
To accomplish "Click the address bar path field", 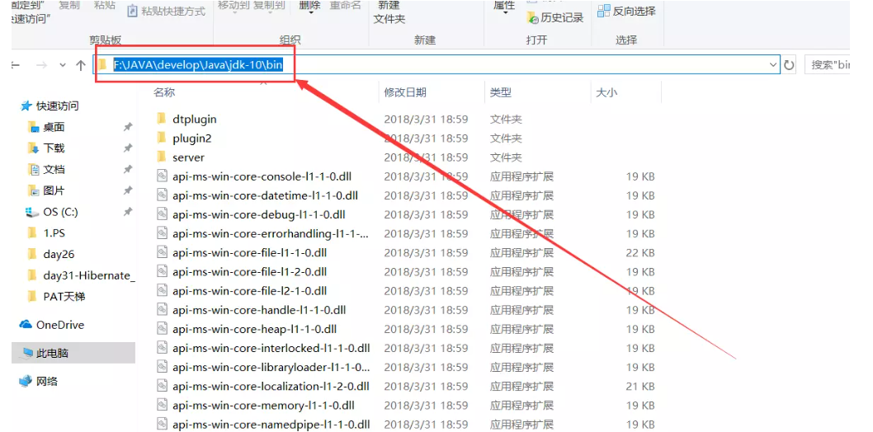I will tap(437, 65).
